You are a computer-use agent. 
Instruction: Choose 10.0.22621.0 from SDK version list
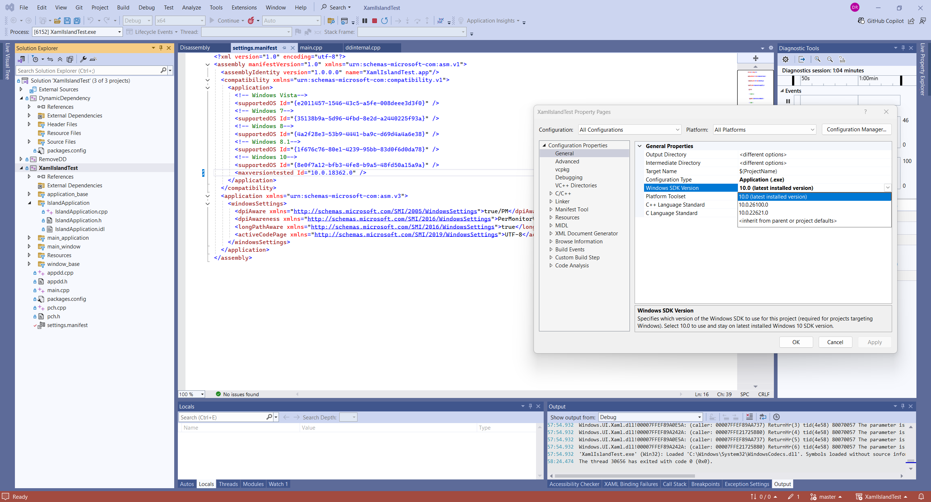tap(814, 213)
